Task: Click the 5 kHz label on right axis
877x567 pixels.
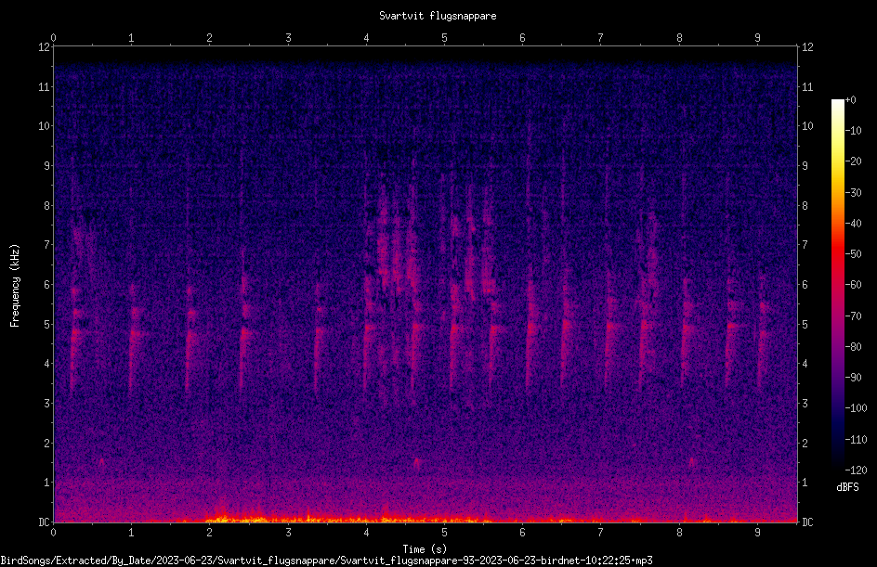Action: coord(805,324)
